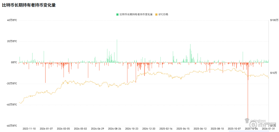Image resolution: width=279 pixels, height=132 pixels.
Task: Select the tallest green bar near 2024-08-26
Action: (117, 51)
